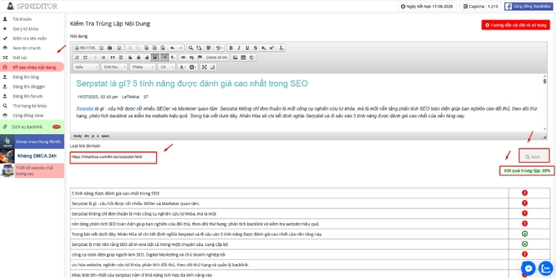556x278 pixels.
Task: Insert a bulleted list
Action: 85,58
